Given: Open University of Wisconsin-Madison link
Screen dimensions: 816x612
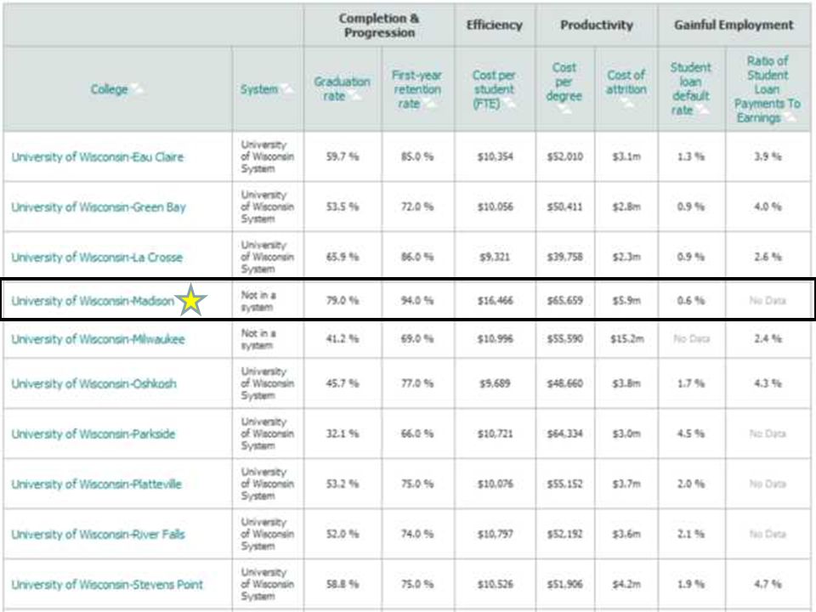Looking at the screenshot, I should (x=92, y=301).
